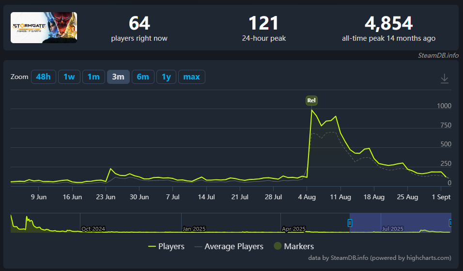This screenshot has width=463, height=271.
Task: Click the '28 Jul' x-axis label
Action: (273, 197)
